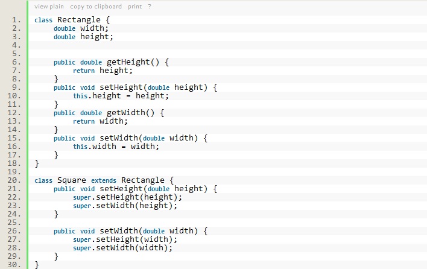Click the "print" link in code toolbar
427x269 pixels.
(134, 7)
